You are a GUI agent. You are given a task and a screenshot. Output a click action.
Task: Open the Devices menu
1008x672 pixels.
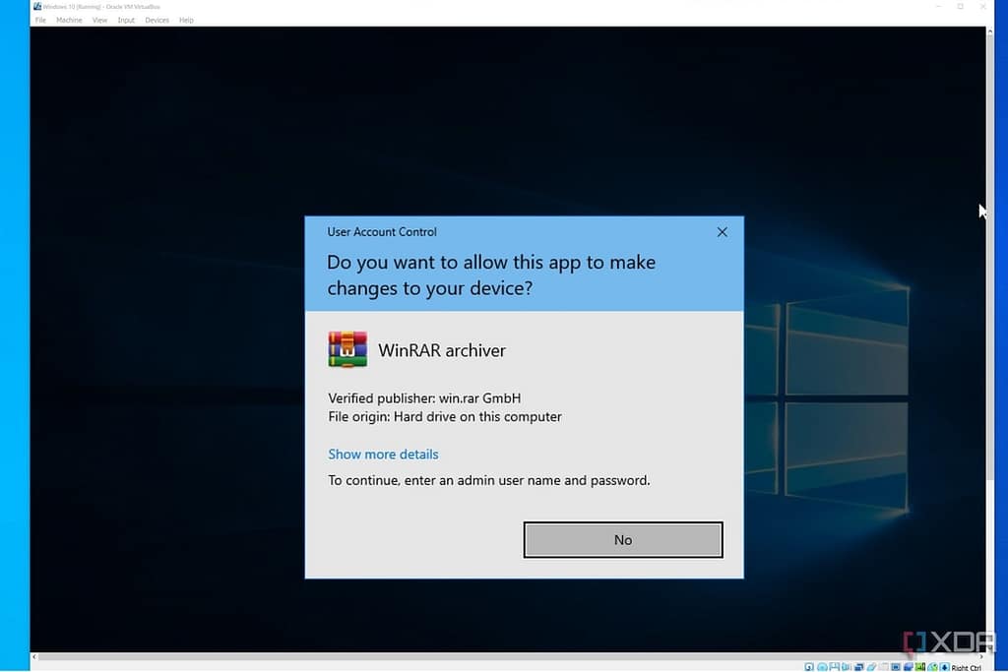157,20
